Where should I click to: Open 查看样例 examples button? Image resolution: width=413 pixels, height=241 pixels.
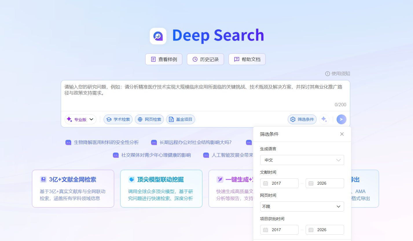pos(164,59)
